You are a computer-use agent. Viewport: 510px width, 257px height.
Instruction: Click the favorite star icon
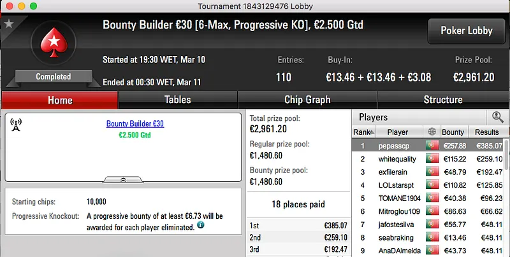pyautogui.click(x=9, y=24)
